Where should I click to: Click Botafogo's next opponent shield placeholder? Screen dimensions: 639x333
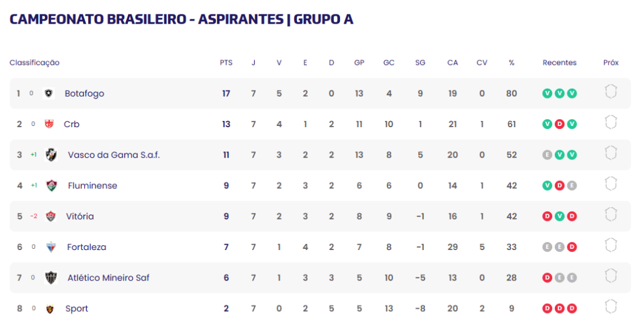point(610,92)
